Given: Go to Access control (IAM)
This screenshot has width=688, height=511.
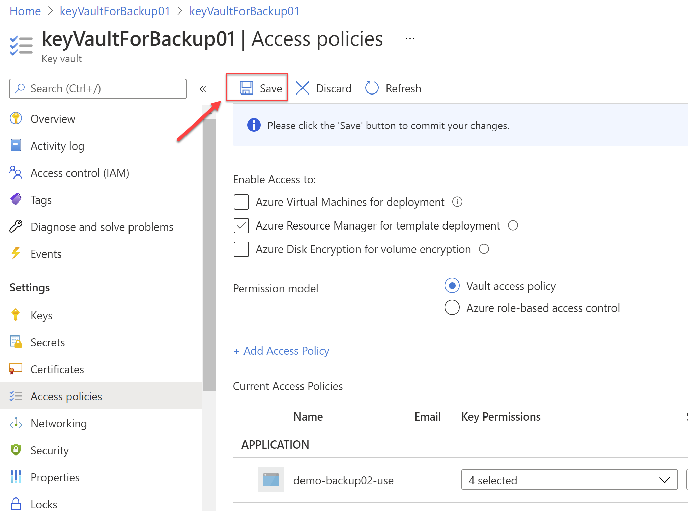Looking at the screenshot, I should [x=80, y=173].
